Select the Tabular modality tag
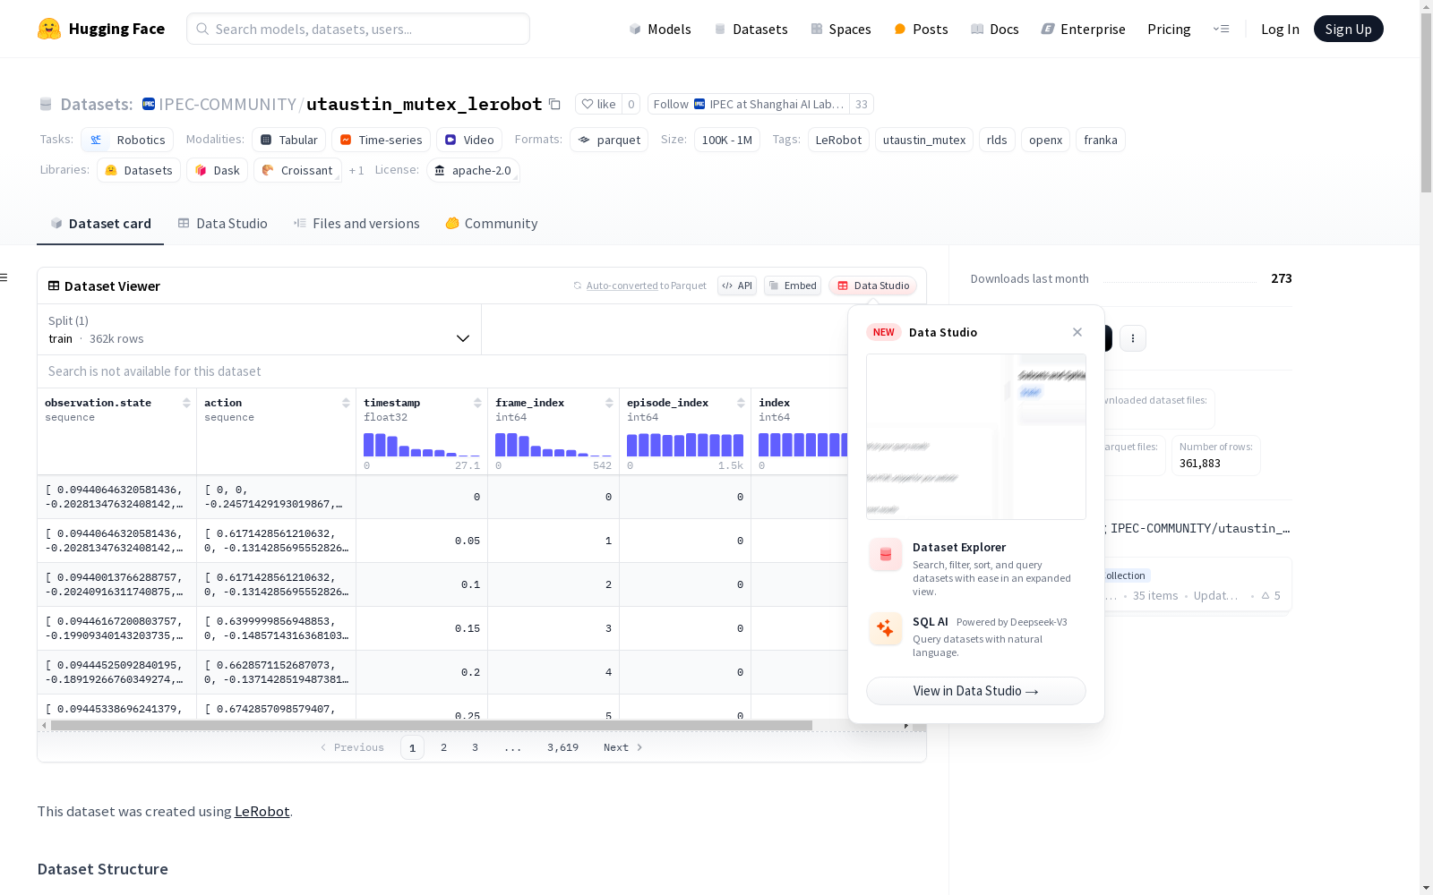This screenshot has width=1433, height=895. click(288, 140)
